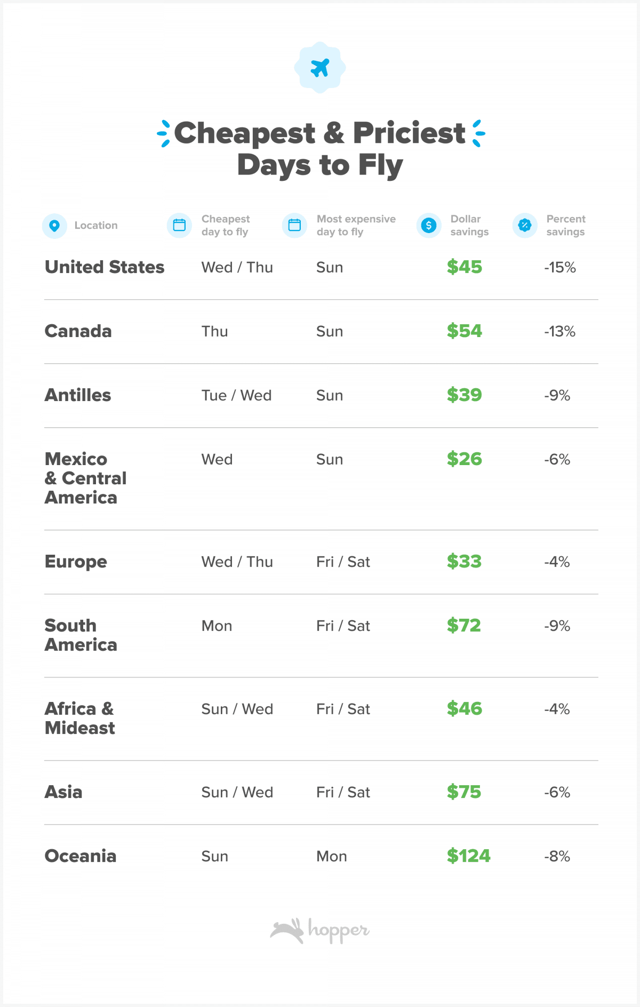This screenshot has height=1007, width=640.
Task: Click the airplane badge icon at top
Action: click(320, 68)
